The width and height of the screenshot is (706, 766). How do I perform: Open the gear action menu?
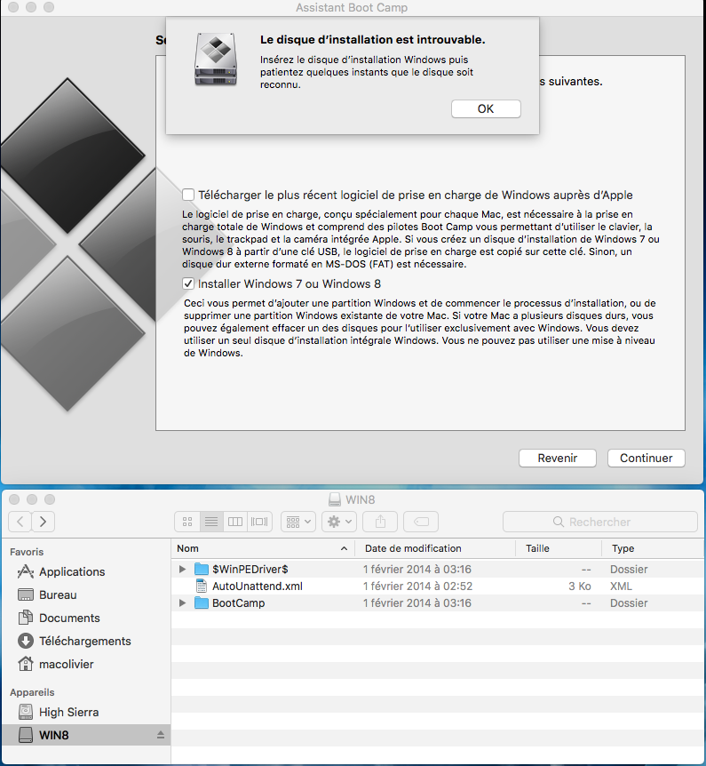coord(339,522)
